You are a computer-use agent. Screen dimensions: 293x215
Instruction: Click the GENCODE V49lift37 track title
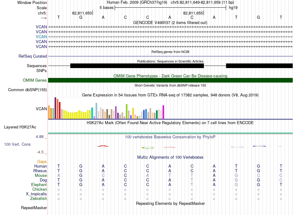pos(170,22)
